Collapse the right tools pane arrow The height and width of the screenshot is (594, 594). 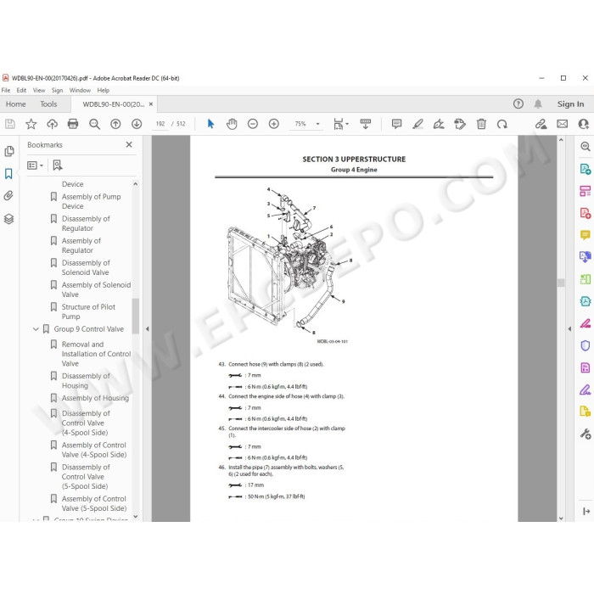(x=569, y=329)
